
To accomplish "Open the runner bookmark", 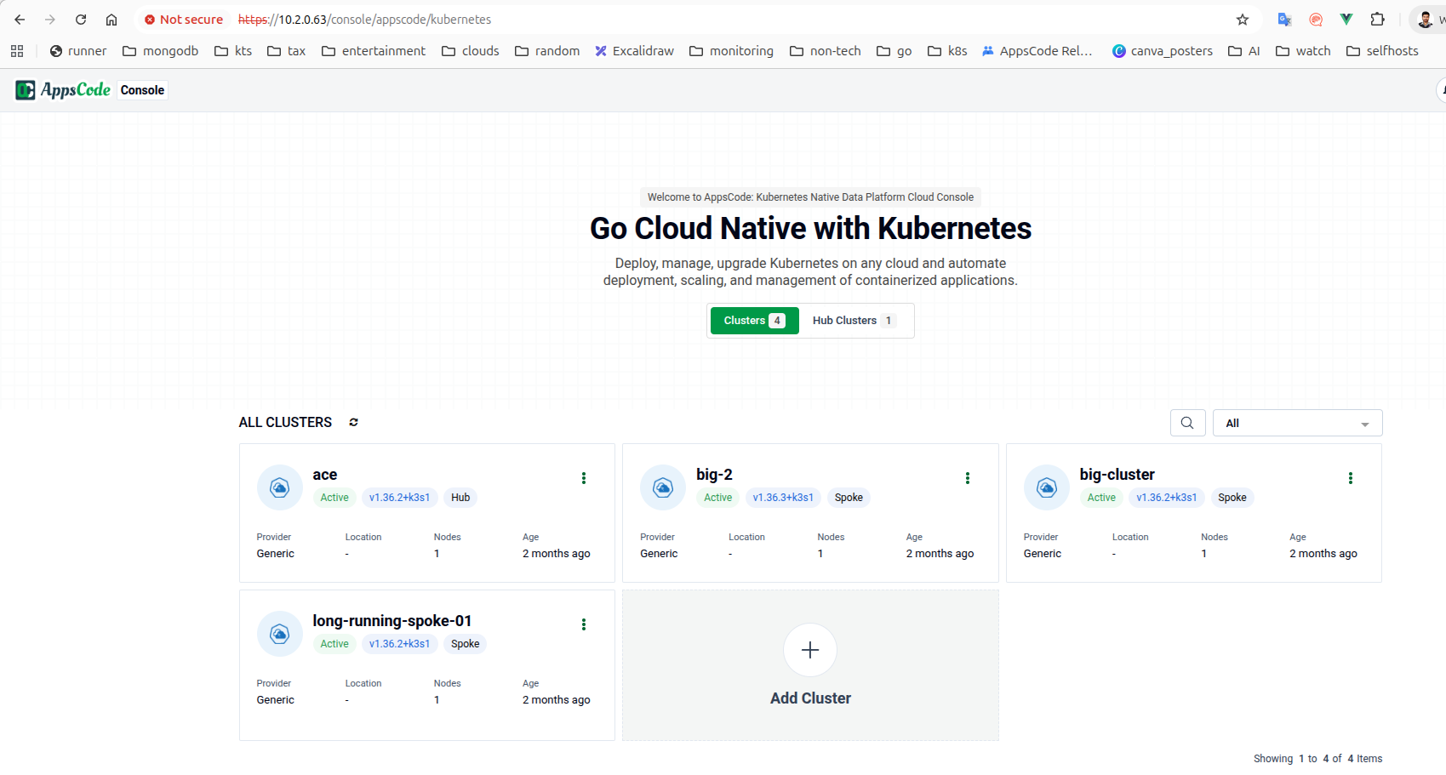I will click(78, 51).
